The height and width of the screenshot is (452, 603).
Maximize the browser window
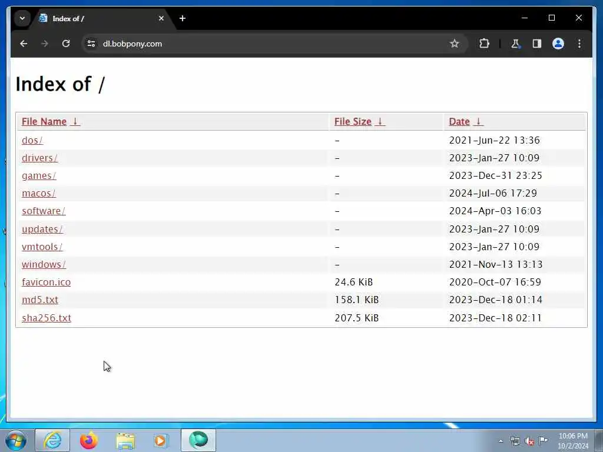pos(551,18)
